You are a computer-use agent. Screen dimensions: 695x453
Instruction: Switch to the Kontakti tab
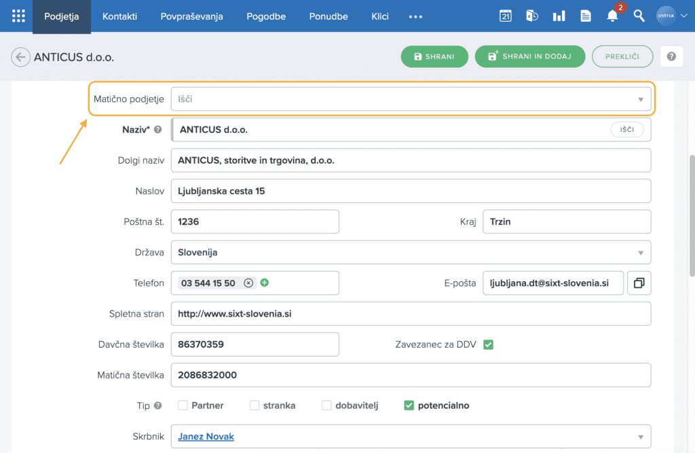pyautogui.click(x=119, y=16)
